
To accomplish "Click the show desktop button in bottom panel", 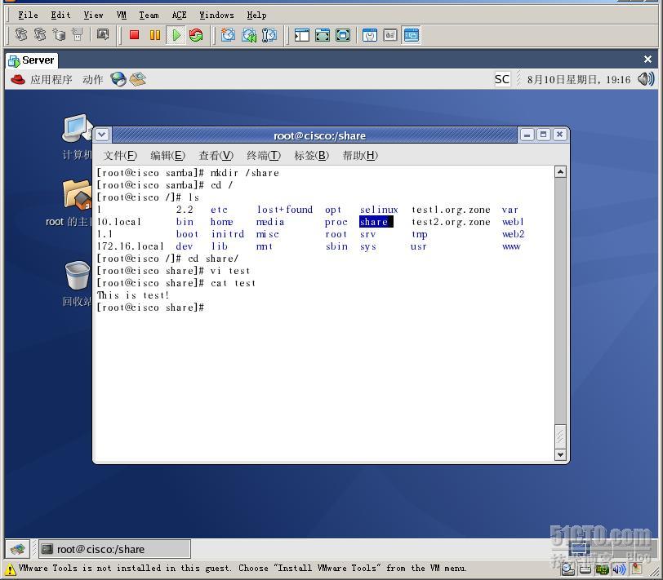I will (18, 549).
